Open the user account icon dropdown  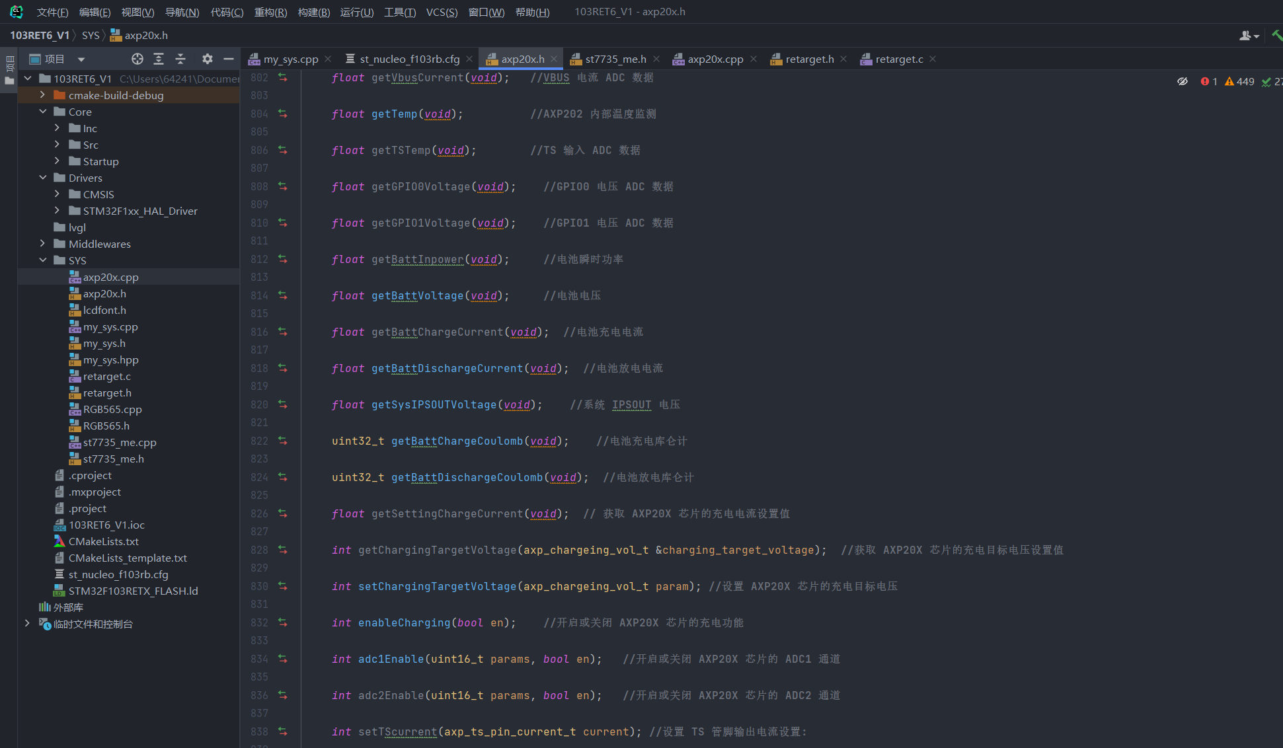click(1249, 36)
